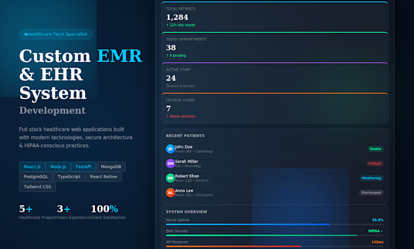This screenshot has height=249, width=414.
Task: Click the 'Custom EMR' headline
Action: click(81, 56)
